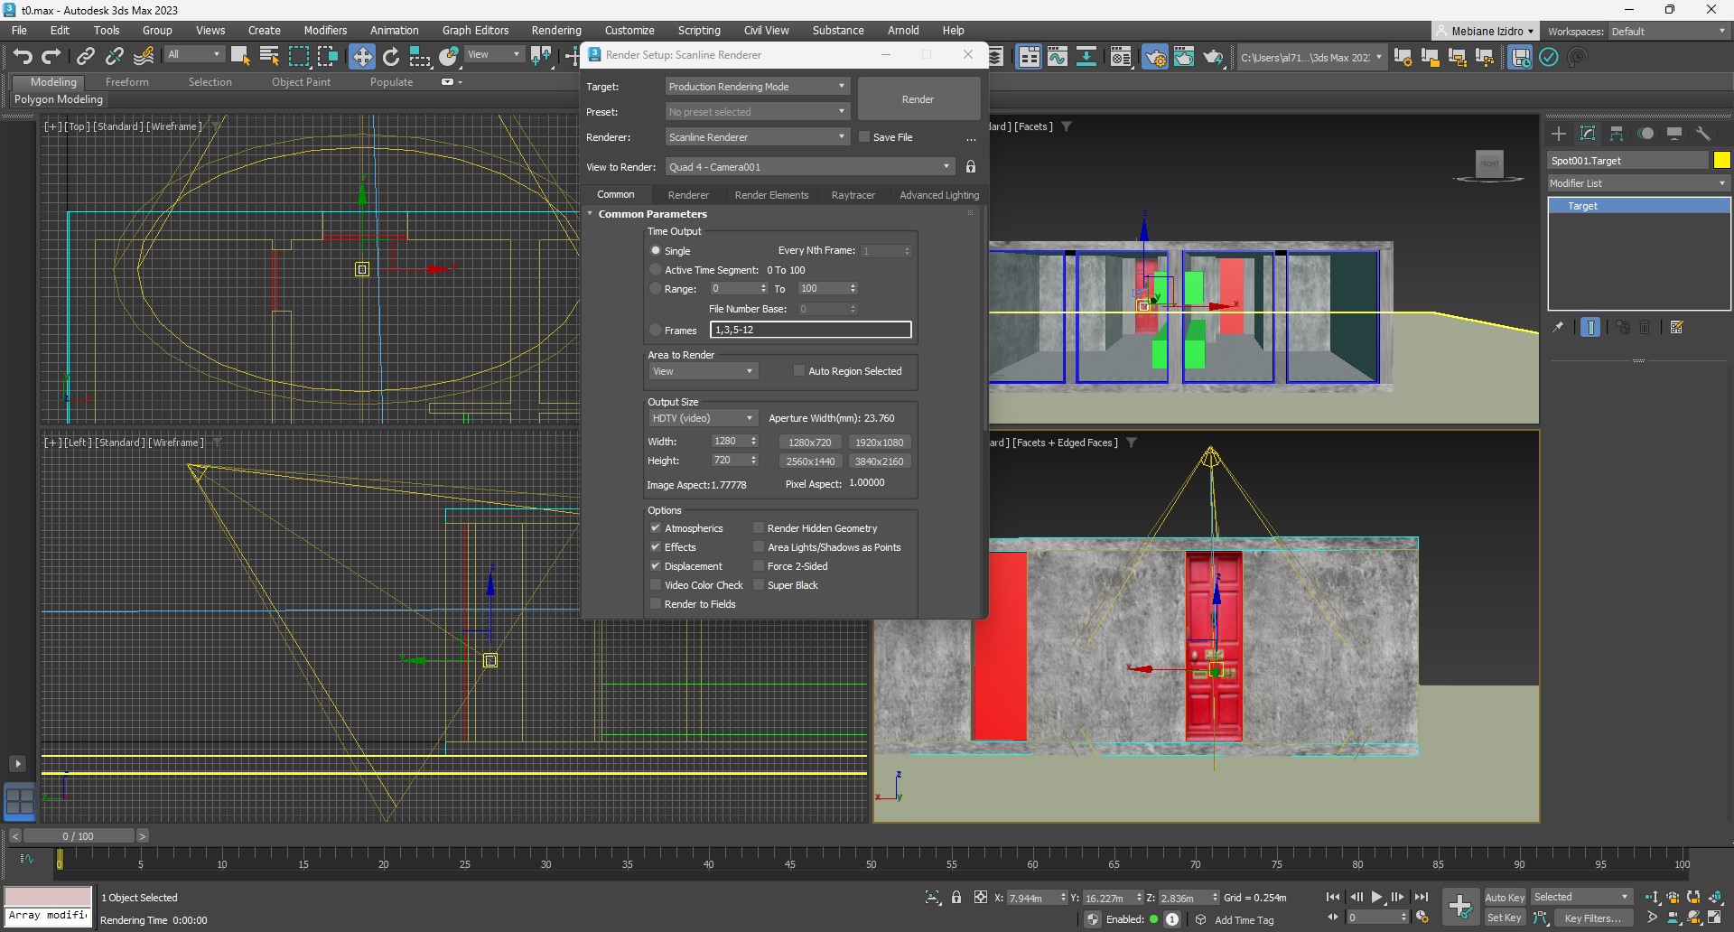Click the Undo arrow icon

tap(23, 57)
